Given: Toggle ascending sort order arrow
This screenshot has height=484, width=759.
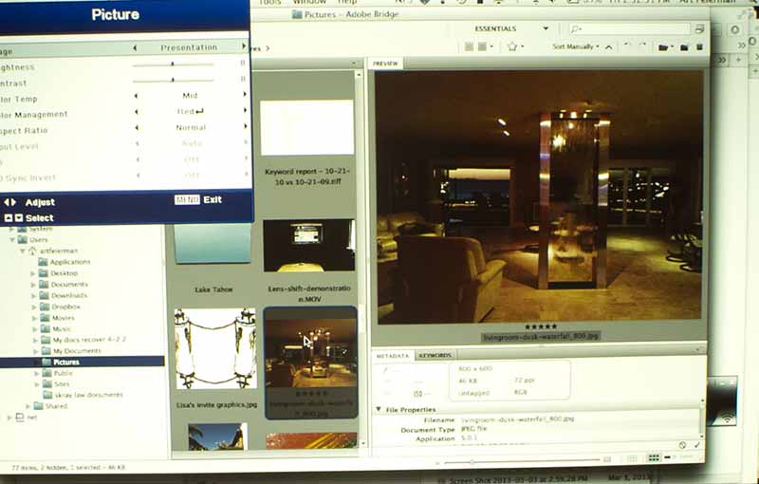Looking at the screenshot, I should (x=608, y=47).
